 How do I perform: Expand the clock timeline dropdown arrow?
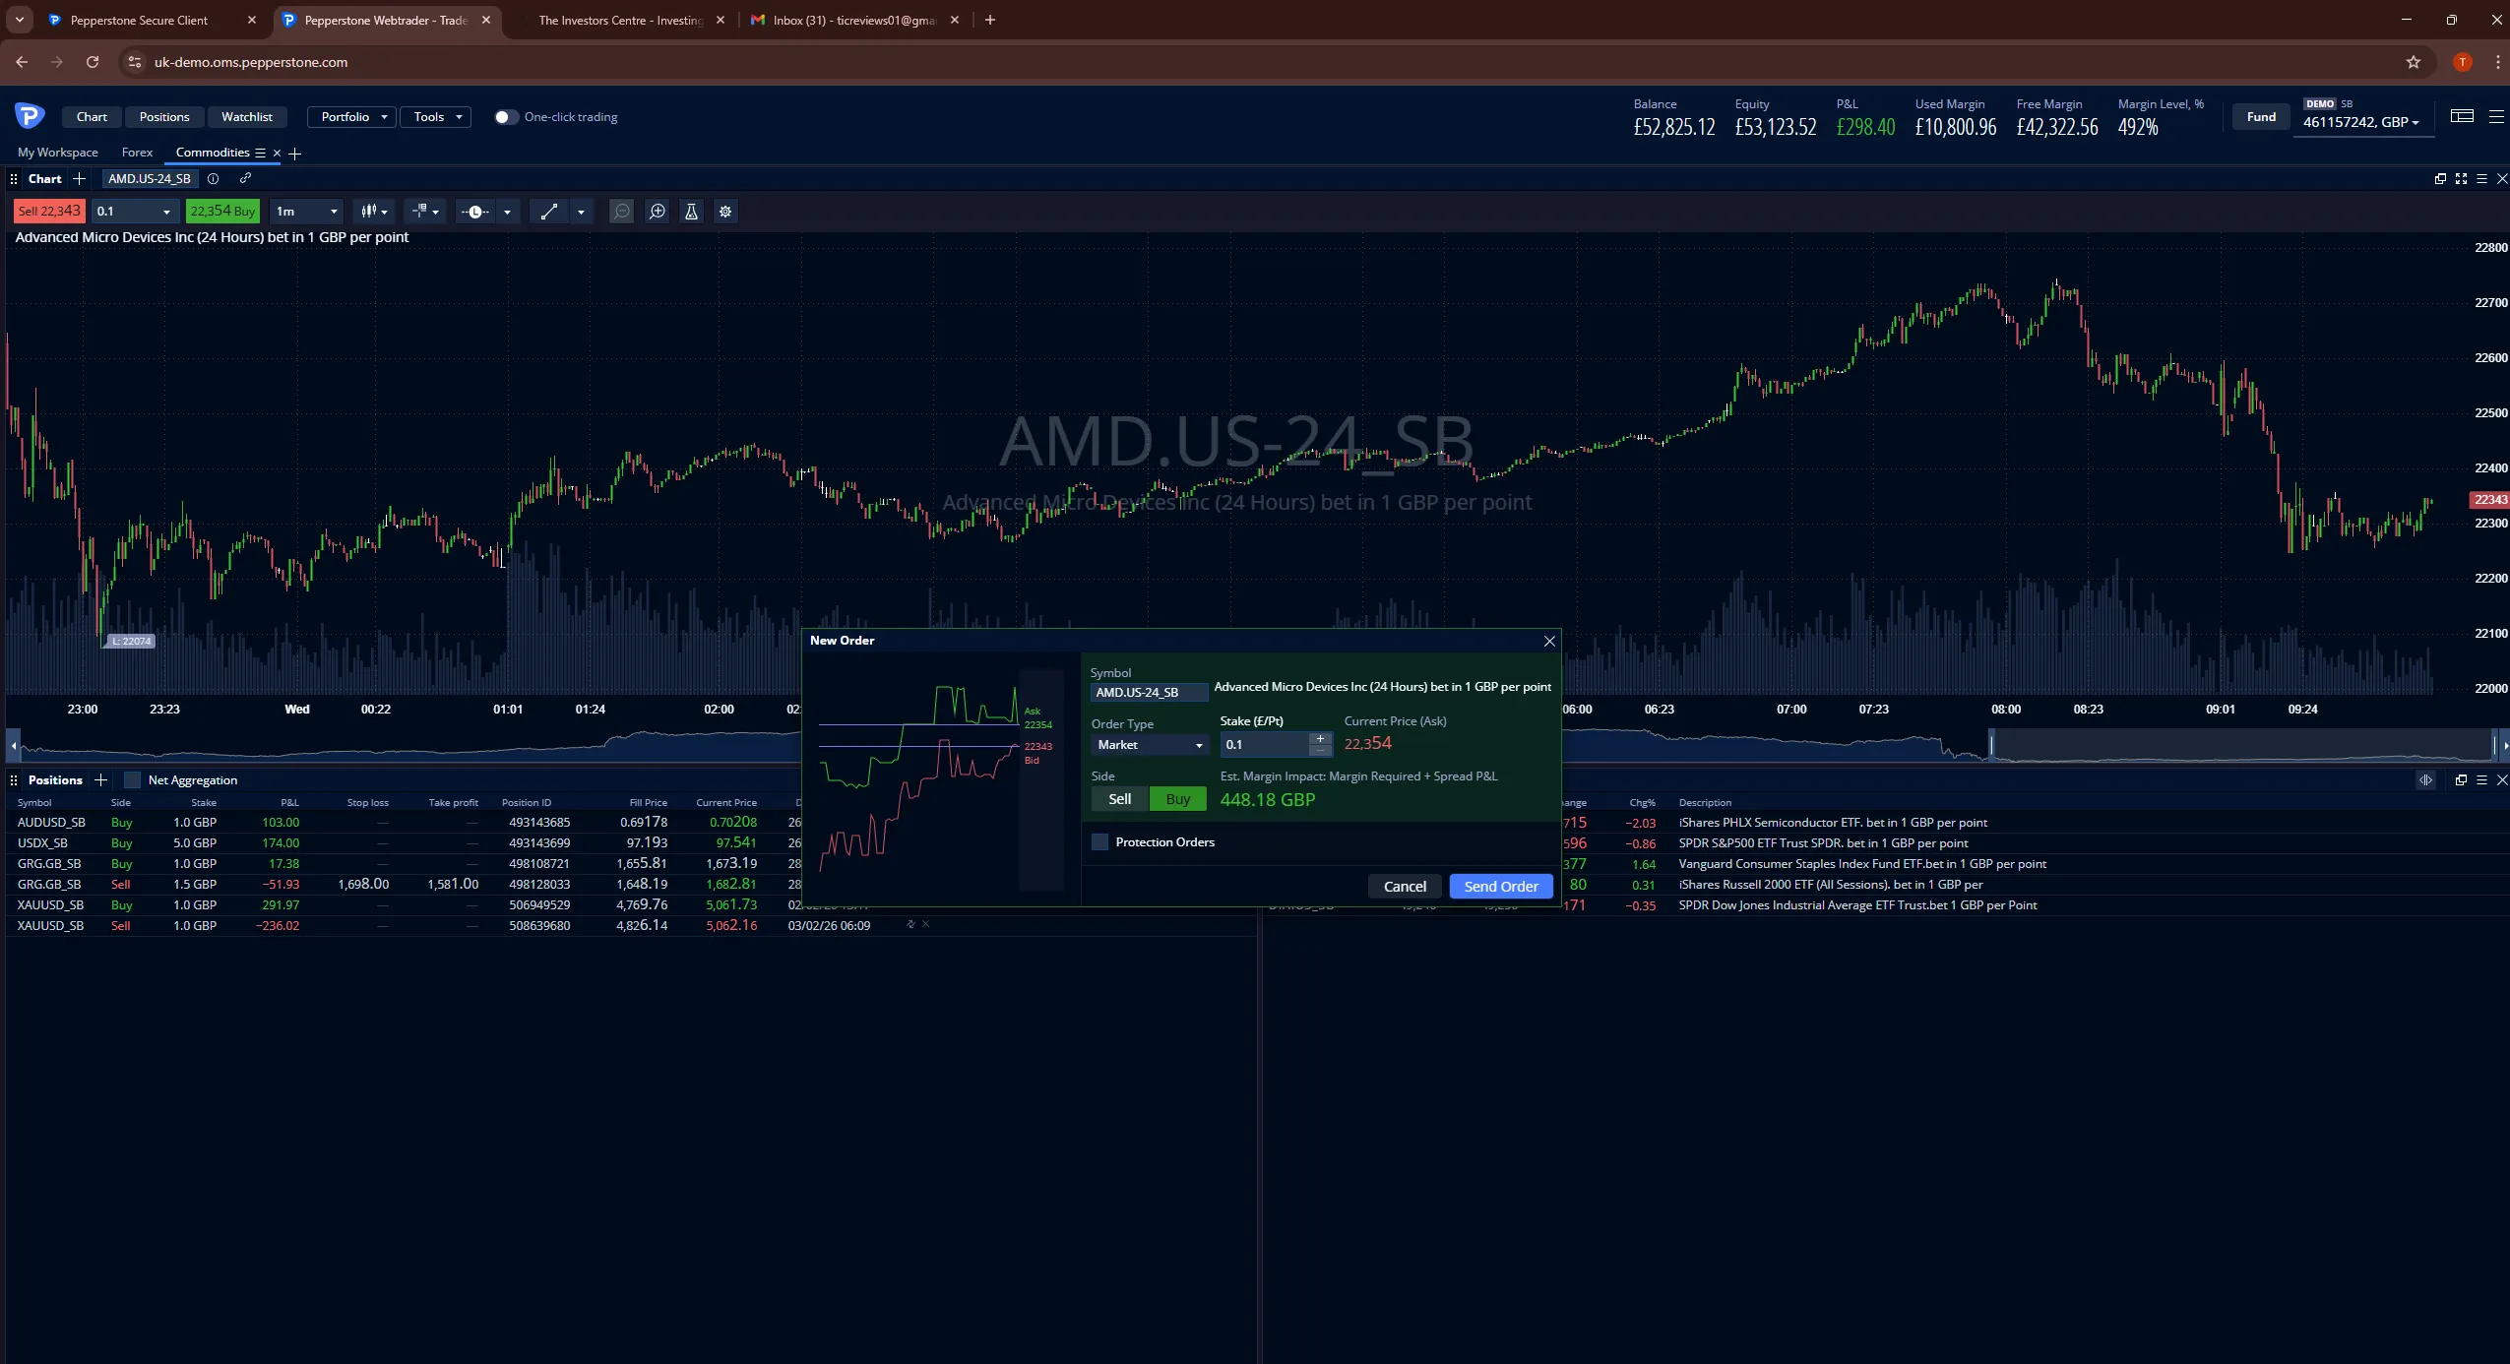507,212
